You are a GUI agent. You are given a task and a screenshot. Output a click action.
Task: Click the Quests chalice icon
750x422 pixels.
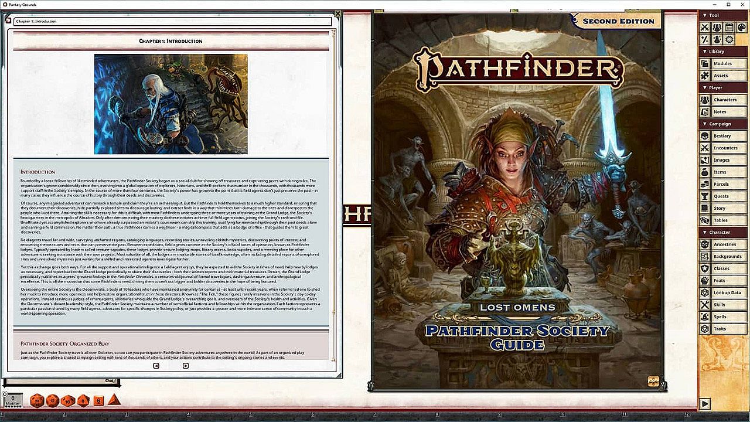tap(705, 196)
